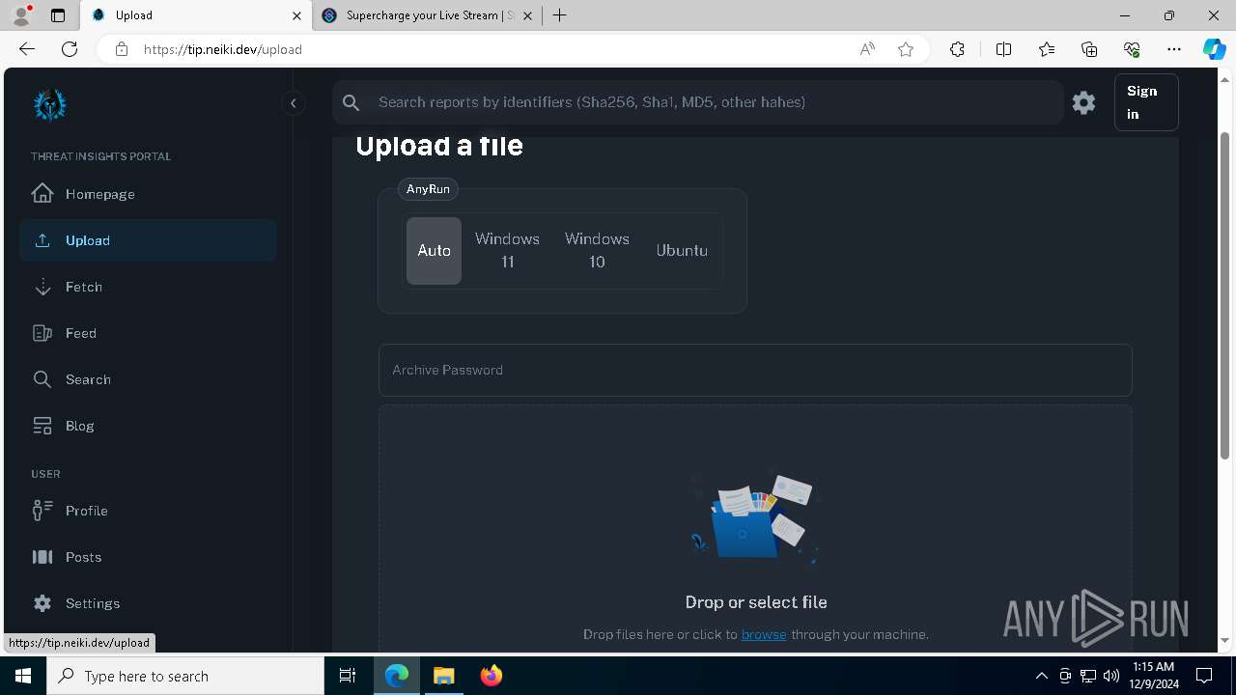The width and height of the screenshot is (1236, 695).
Task: Select Upload in sidebar
Action: 148,240
